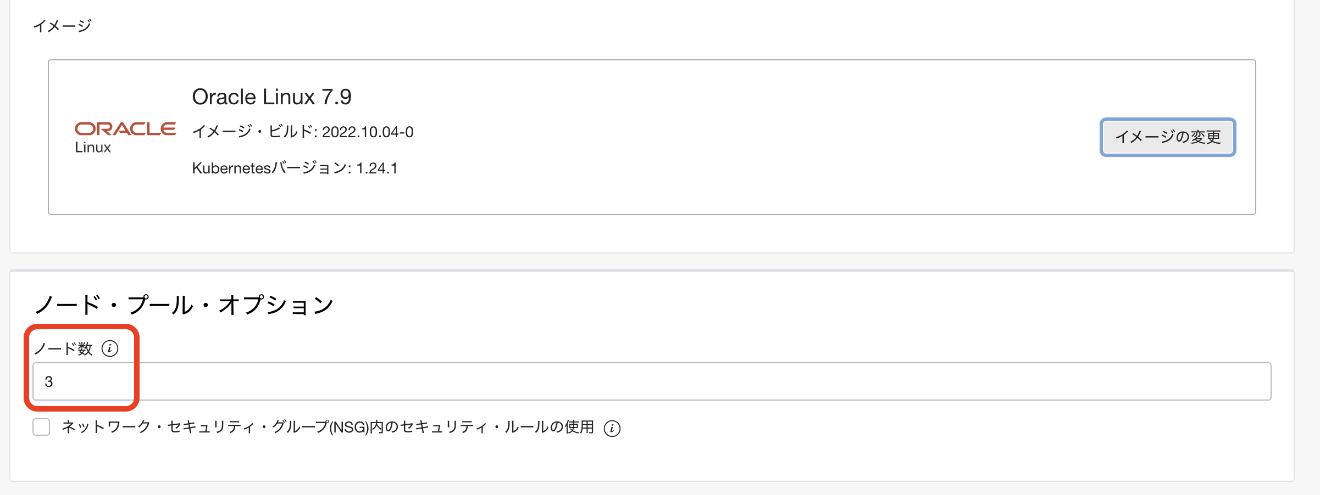1320x495 pixels.
Task: Click the build number 2022.10.04-0
Action: click(368, 132)
